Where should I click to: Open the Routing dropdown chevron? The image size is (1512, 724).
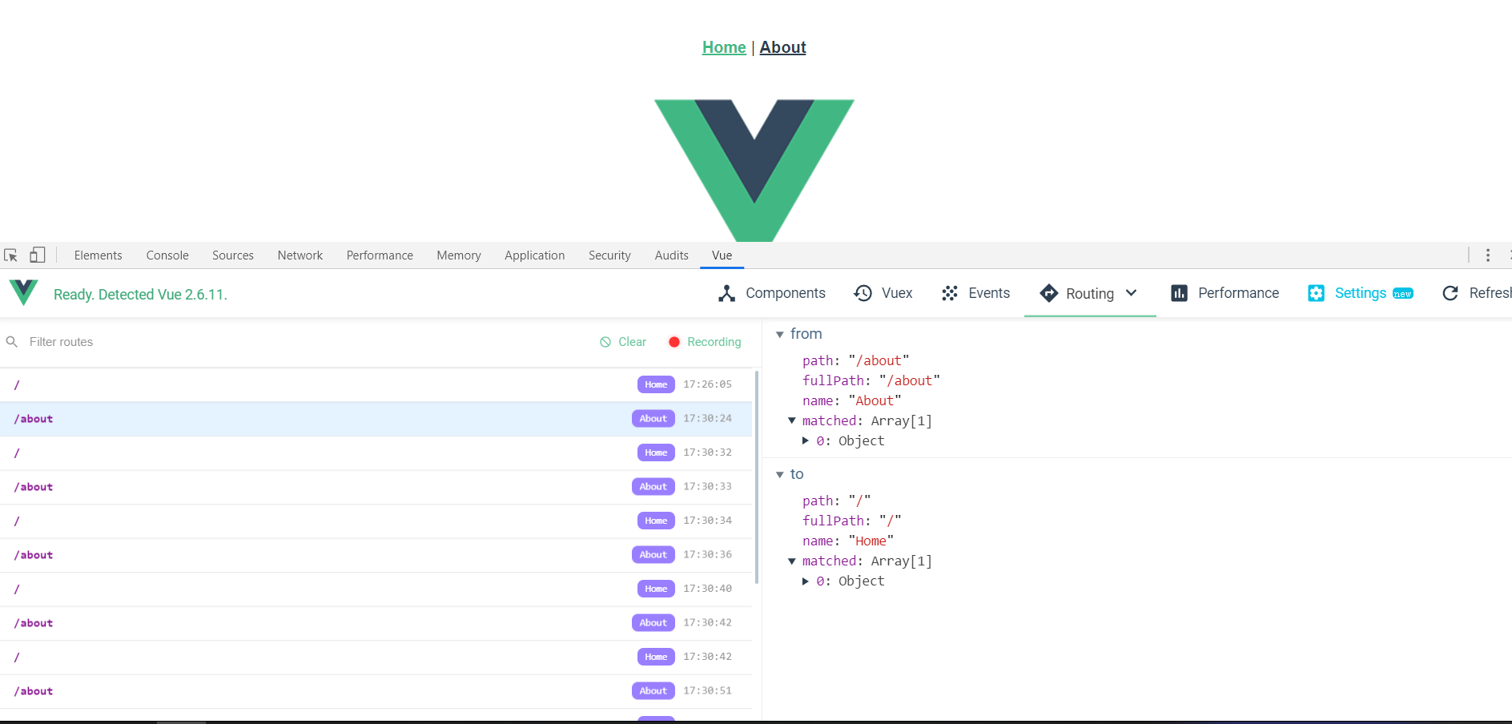[x=1132, y=293]
